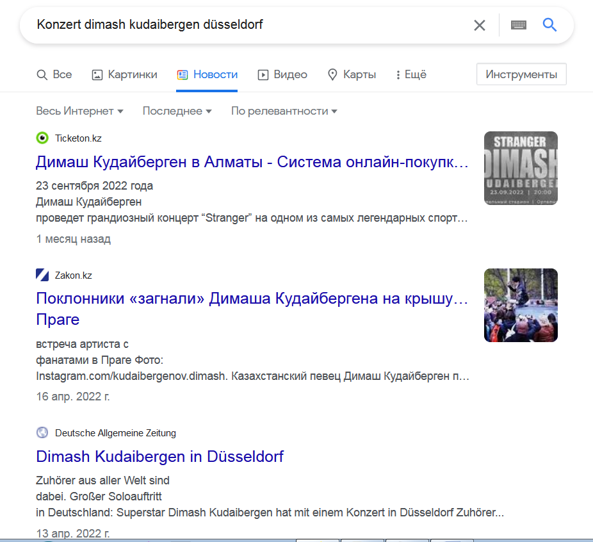Click the blue magnifier search icon
Screen dimensions: 593x542
coord(549,25)
